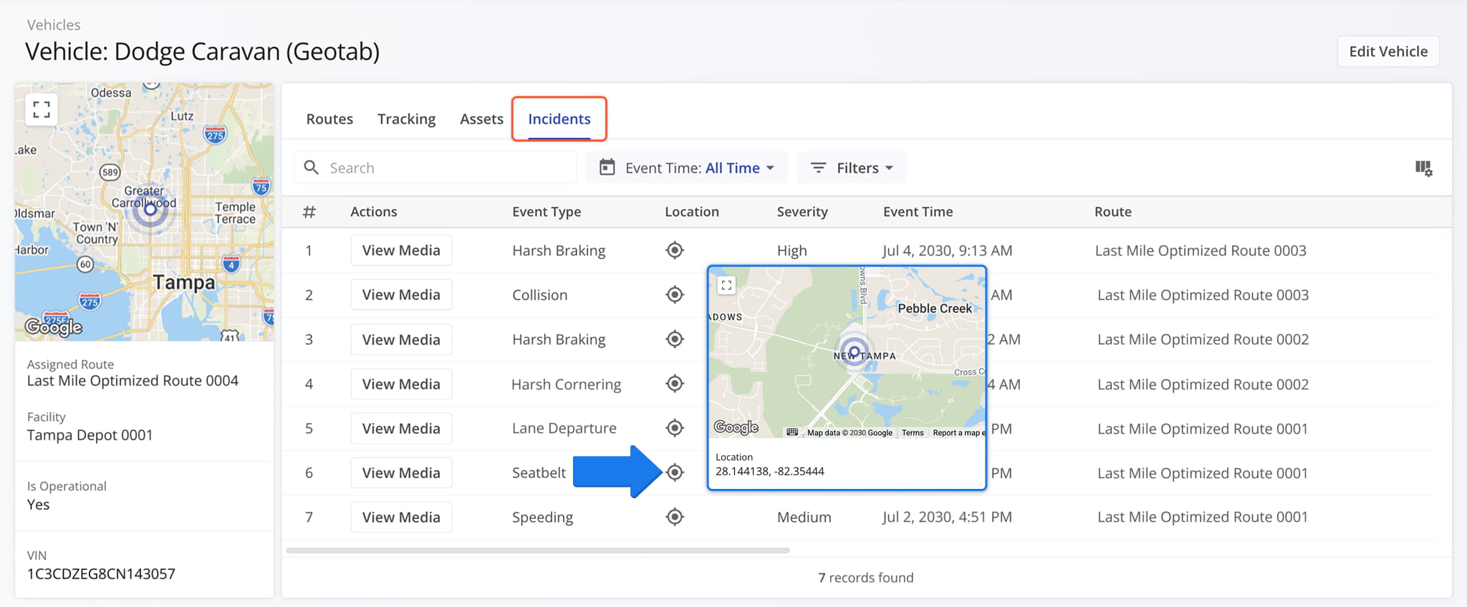The width and height of the screenshot is (1467, 607).
Task: Click location target icon for Lane Departure row
Action: pos(675,428)
